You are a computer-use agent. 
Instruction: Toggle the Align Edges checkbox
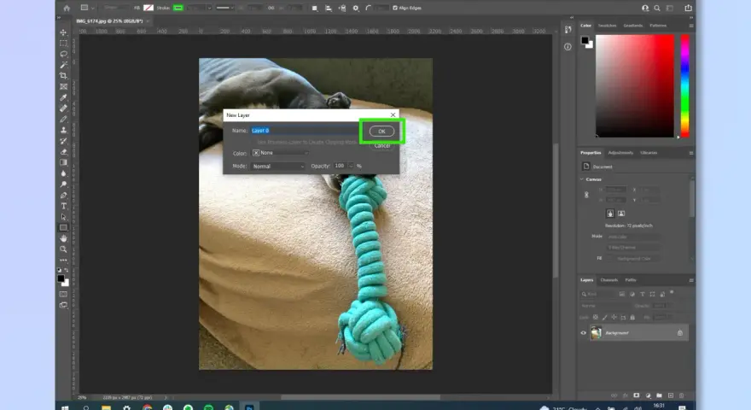point(395,8)
